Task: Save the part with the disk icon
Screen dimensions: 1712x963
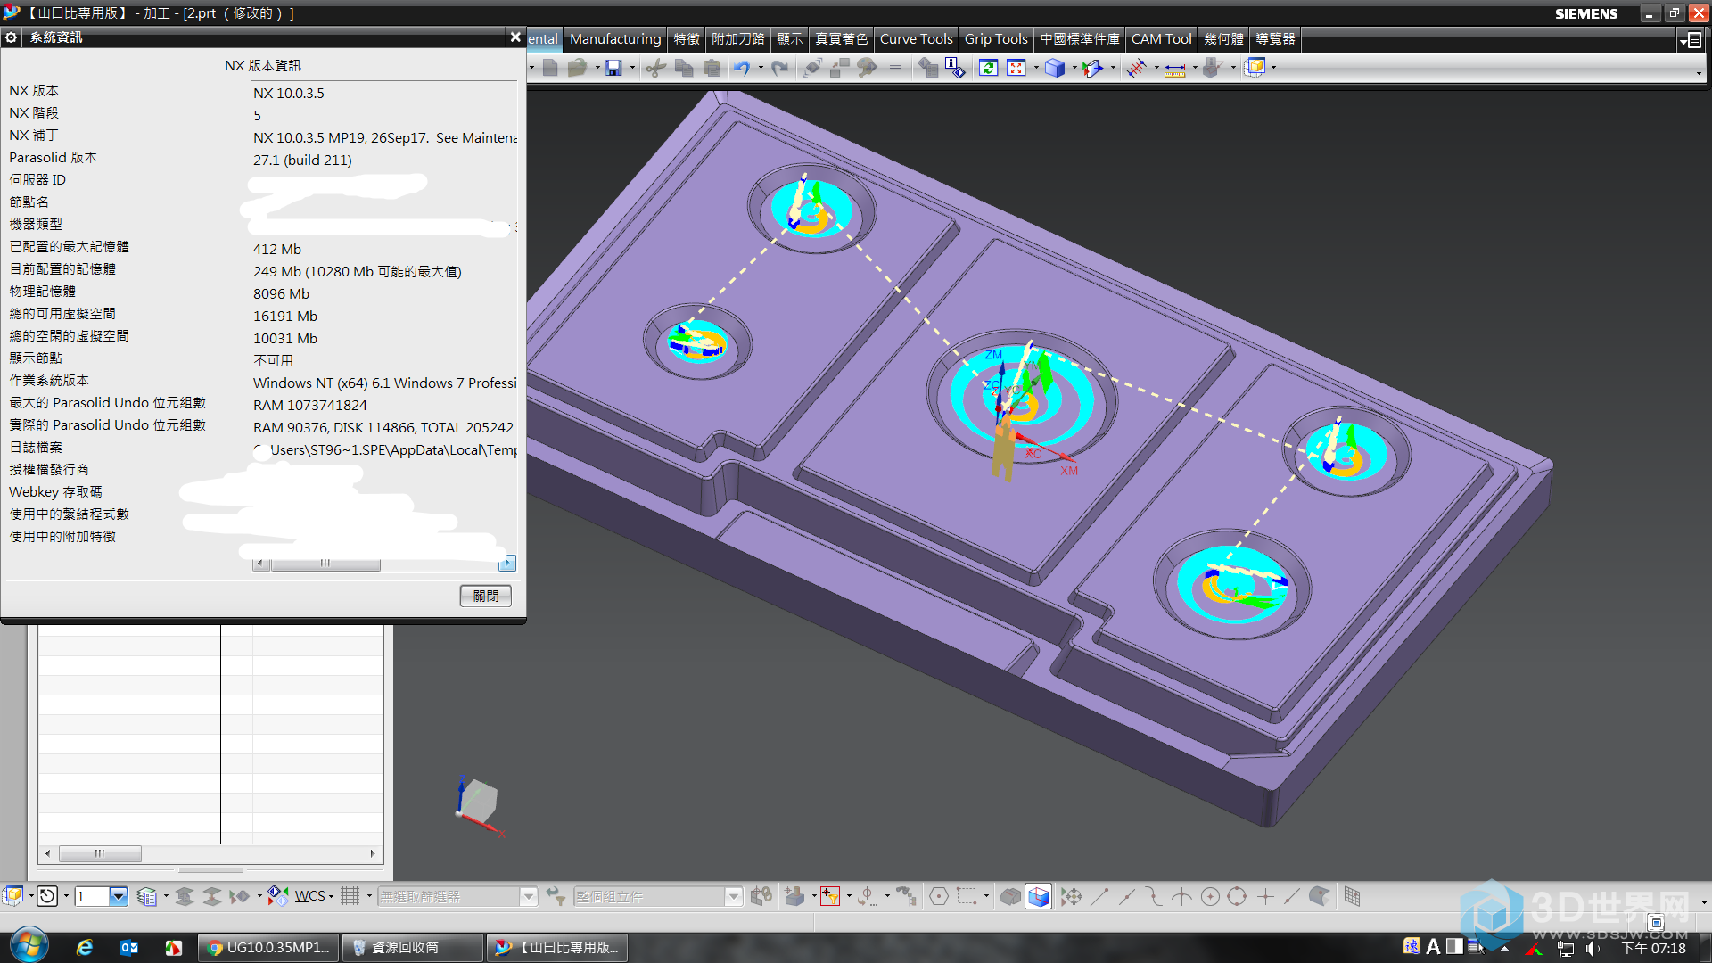Action: point(613,68)
